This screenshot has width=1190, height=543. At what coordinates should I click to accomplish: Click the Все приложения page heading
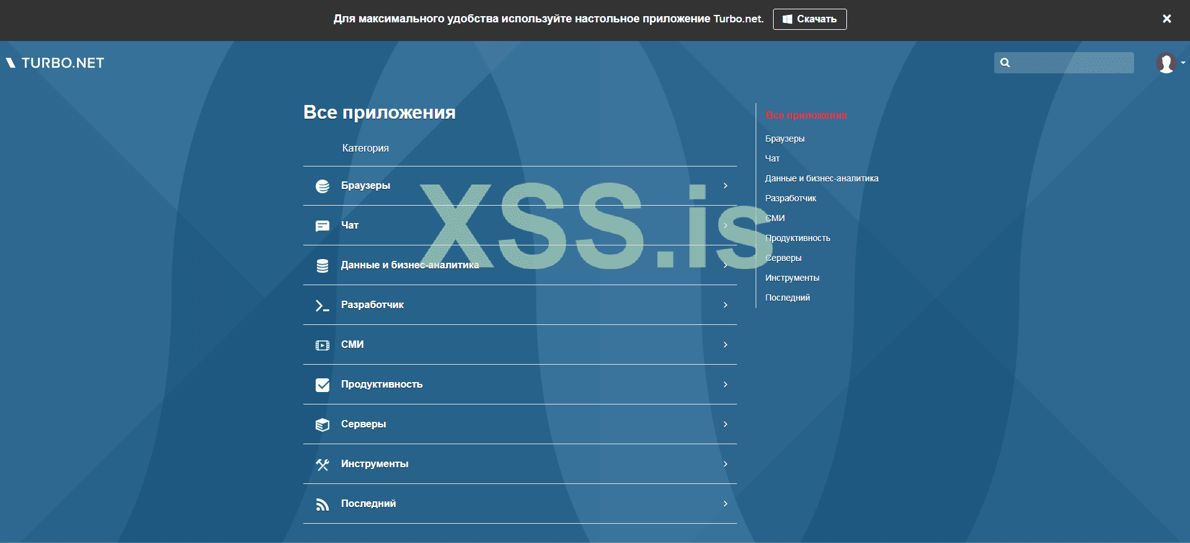(x=380, y=112)
